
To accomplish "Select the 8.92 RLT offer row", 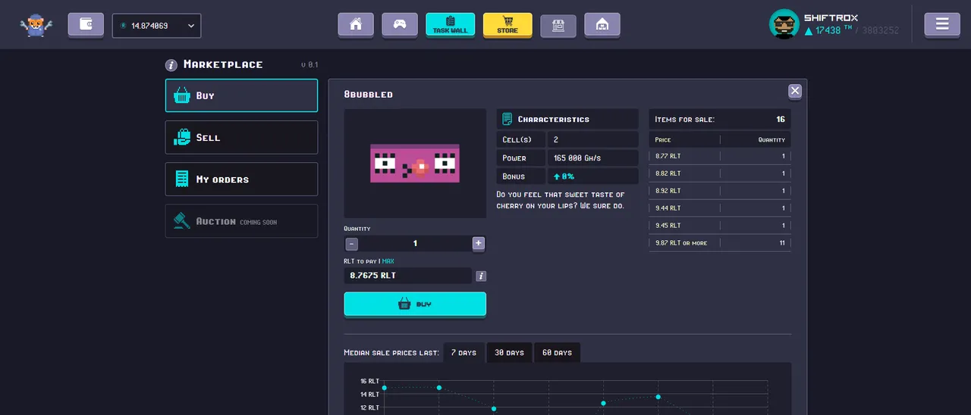I will point(720,191).
